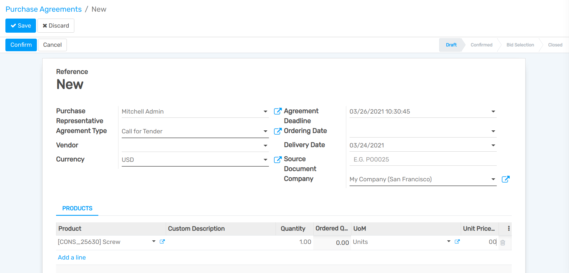Image resolution: width=569 pixels, height=273 pixels.
Task: Open the UoM dropdown on product line
Action: [x=448, y=241]
